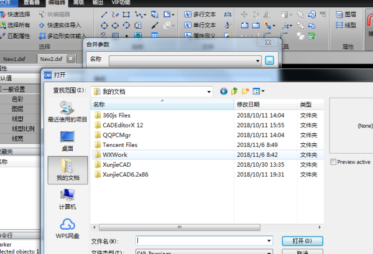
Task: Open the 编辑器 ribbon tab
Action: [57, 2]
